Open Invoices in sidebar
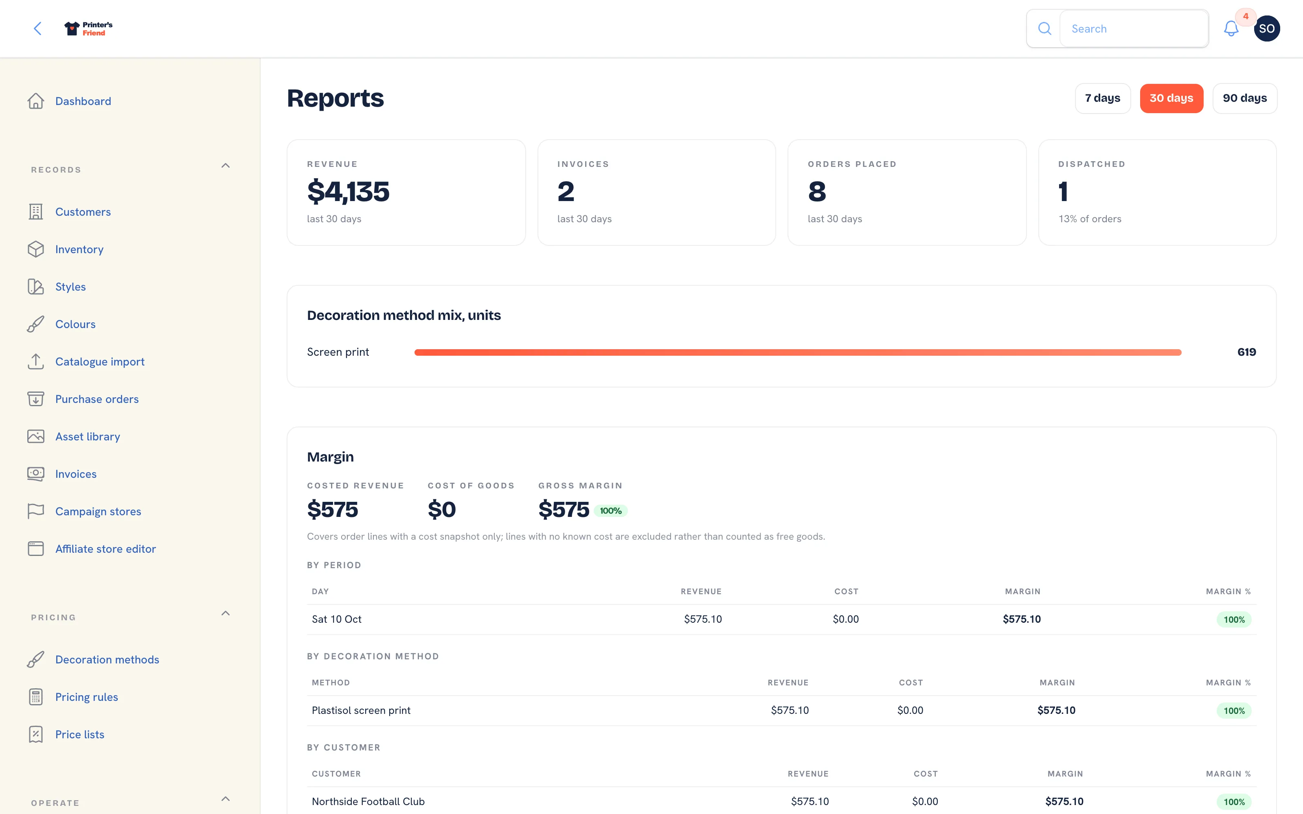The image size is (1303, 814). pyautogui.click(x=76, y=474)
